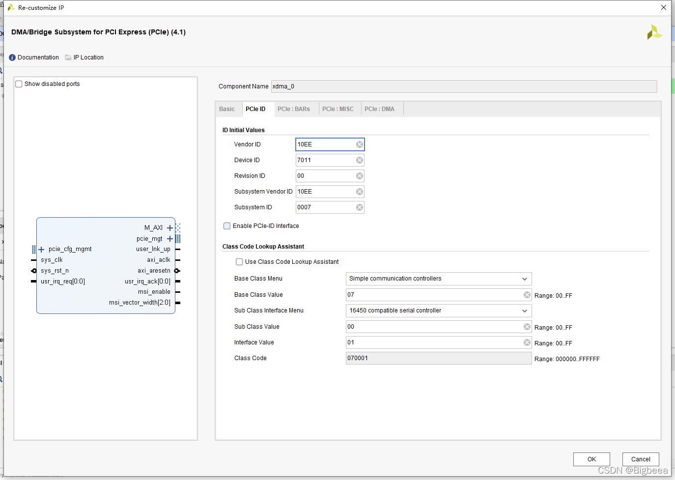Select the axi_aresetn port label
The width and height of the screenshot is (675, 480).
tap(154, 271)
